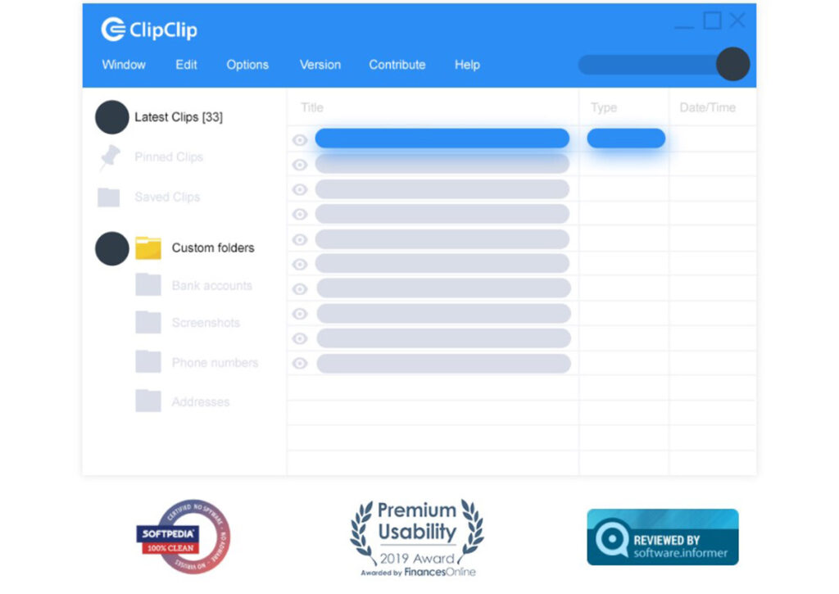Click the Contribute menu item

397,65
